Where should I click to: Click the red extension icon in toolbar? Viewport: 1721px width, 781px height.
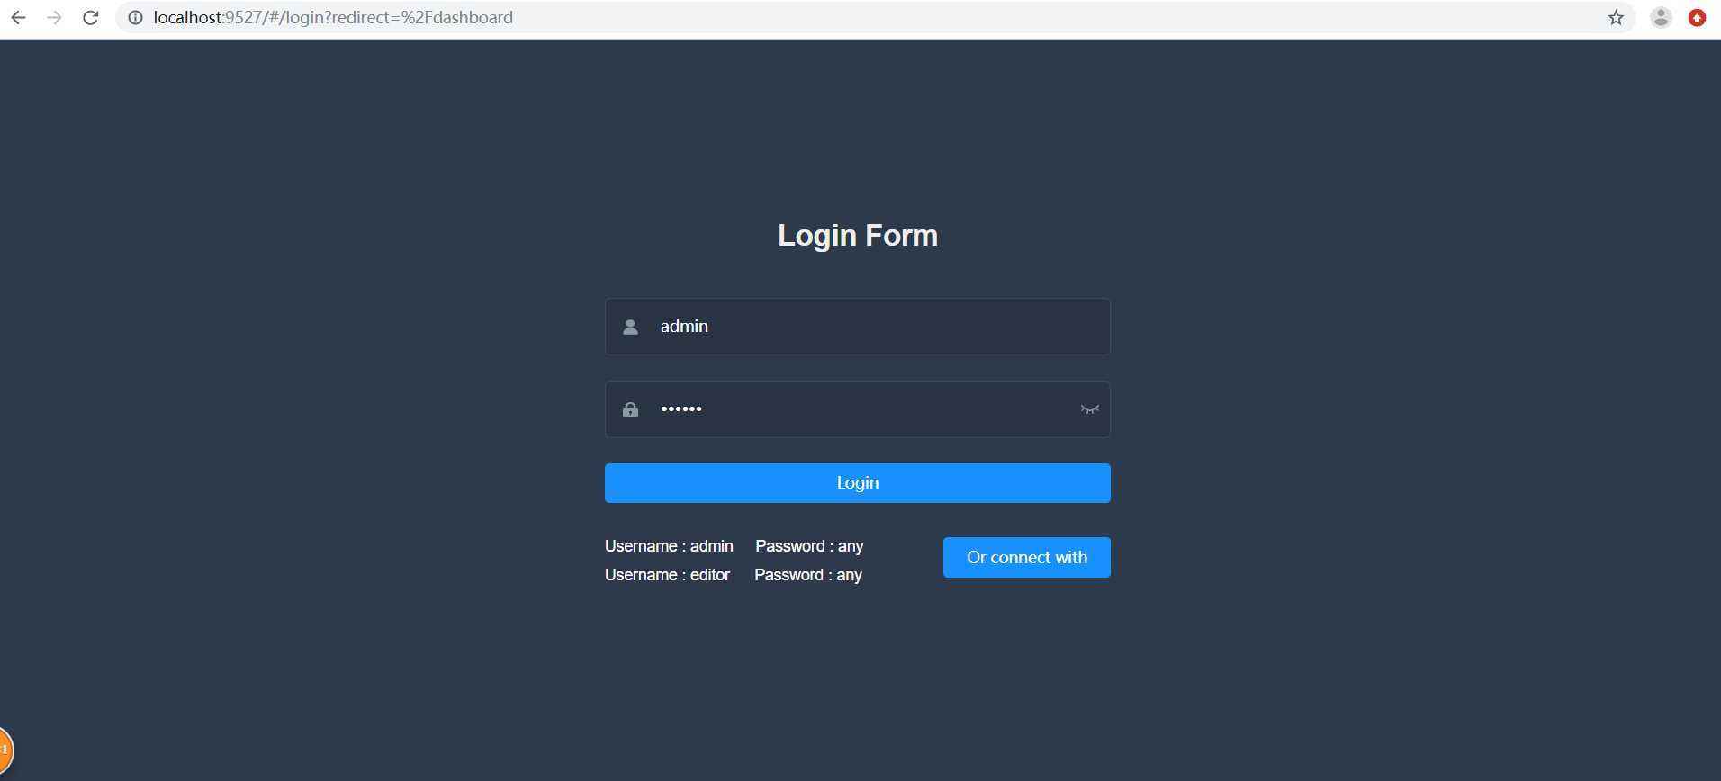click(1697, 17)
